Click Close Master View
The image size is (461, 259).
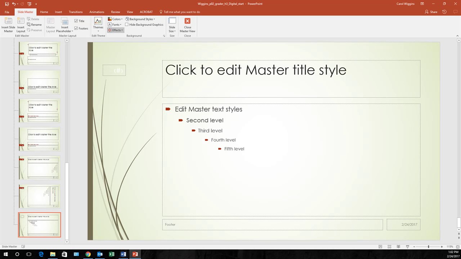(187, 25)
